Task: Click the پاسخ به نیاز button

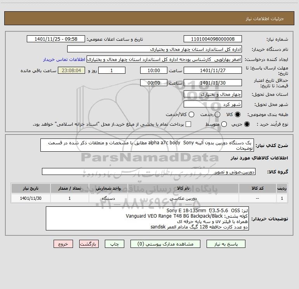Action: coord(226,244)
